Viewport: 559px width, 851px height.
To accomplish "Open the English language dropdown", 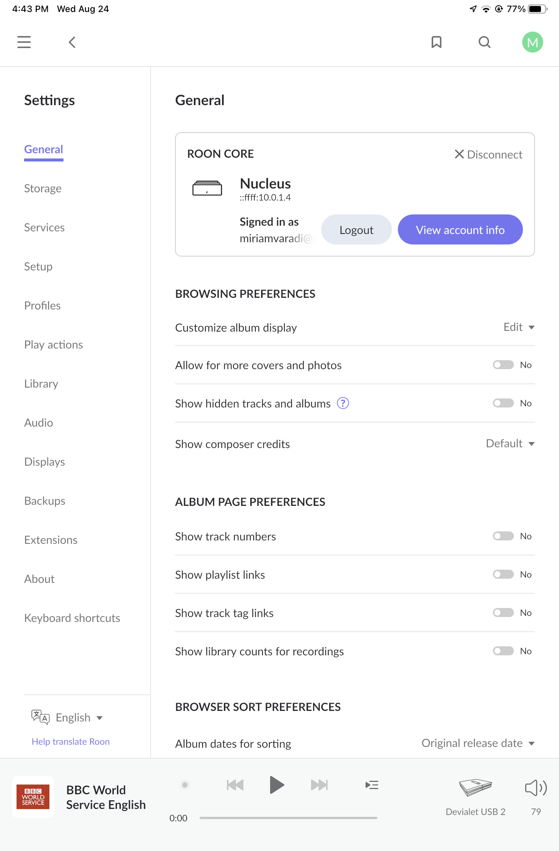I will tap(79, 718).
